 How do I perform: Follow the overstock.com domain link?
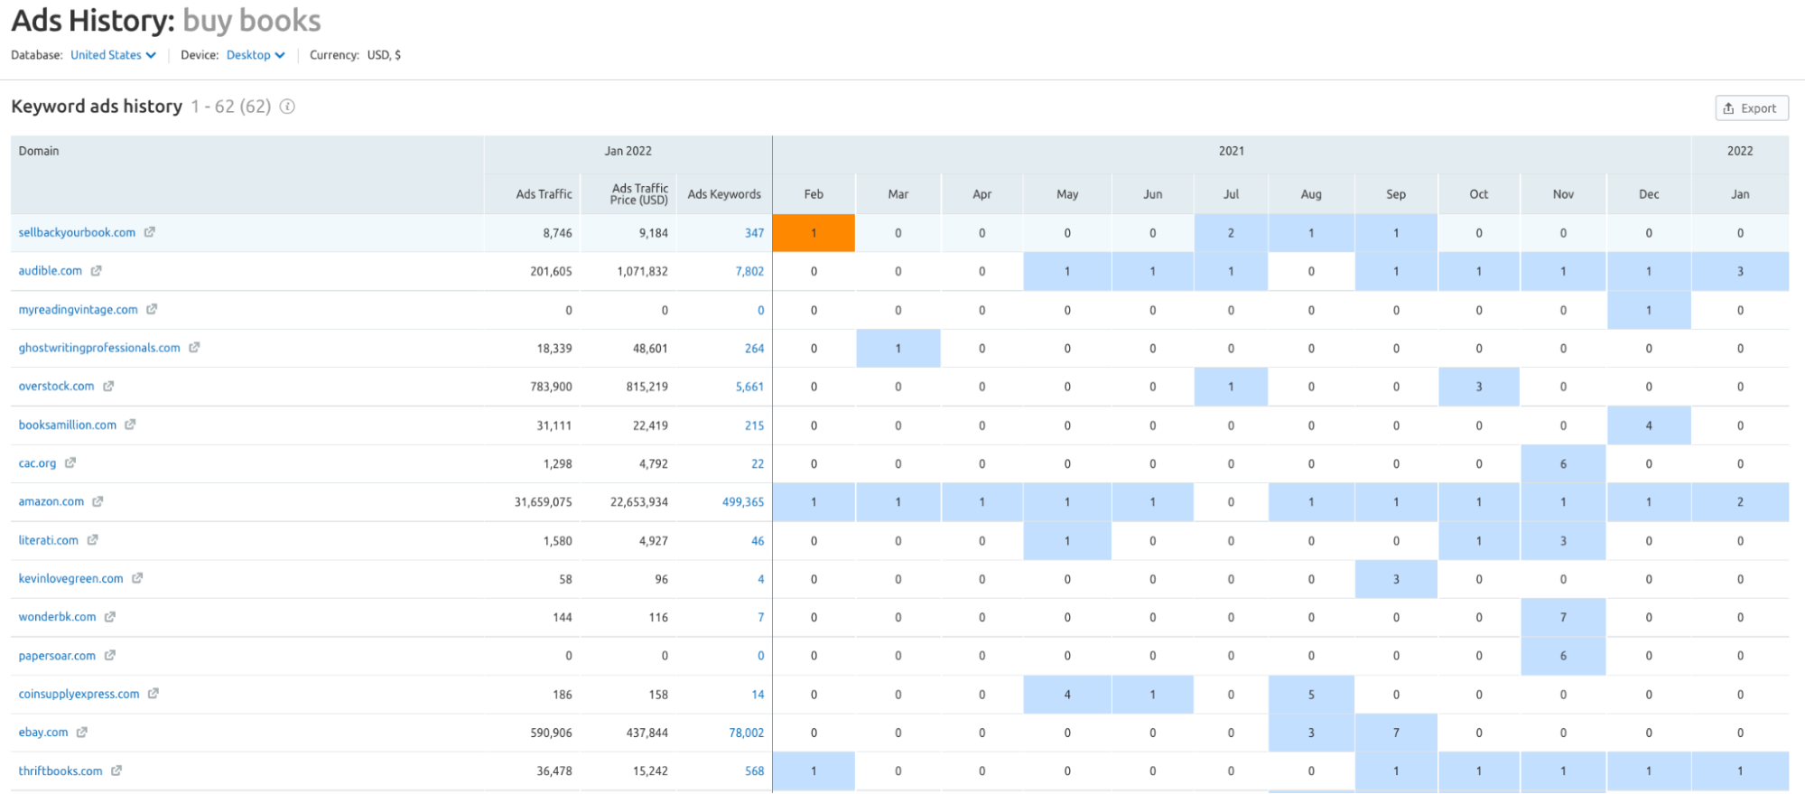click(x=56, y=386)
